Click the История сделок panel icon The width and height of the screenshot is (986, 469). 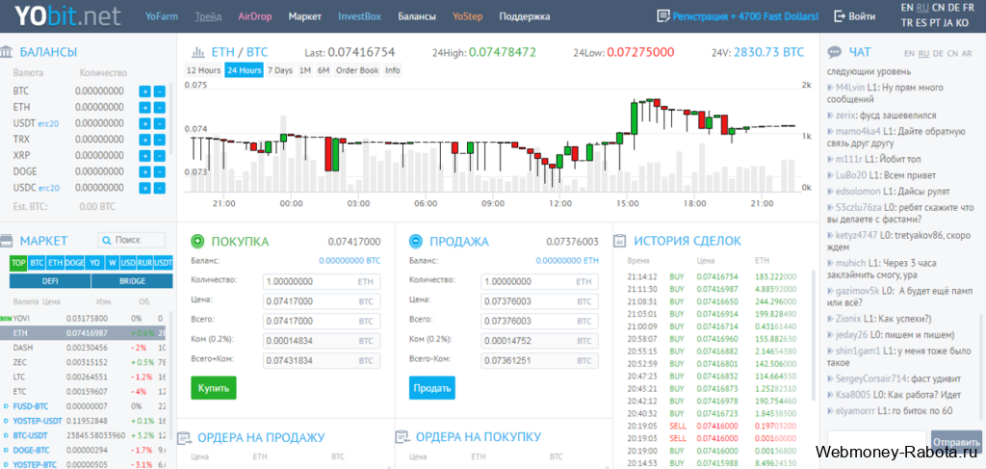[x=620, y=241]
